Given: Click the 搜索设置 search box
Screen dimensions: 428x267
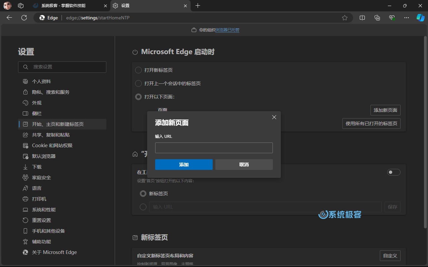Looking at the screenshot, I should (62, 67).
